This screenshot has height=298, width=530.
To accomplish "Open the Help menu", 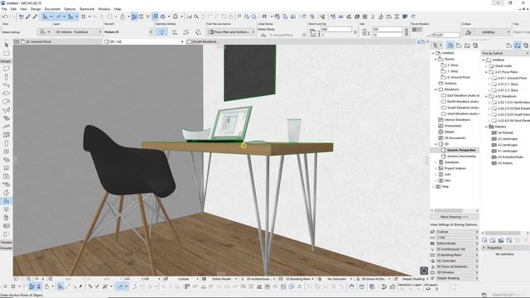I will (118, 9).
